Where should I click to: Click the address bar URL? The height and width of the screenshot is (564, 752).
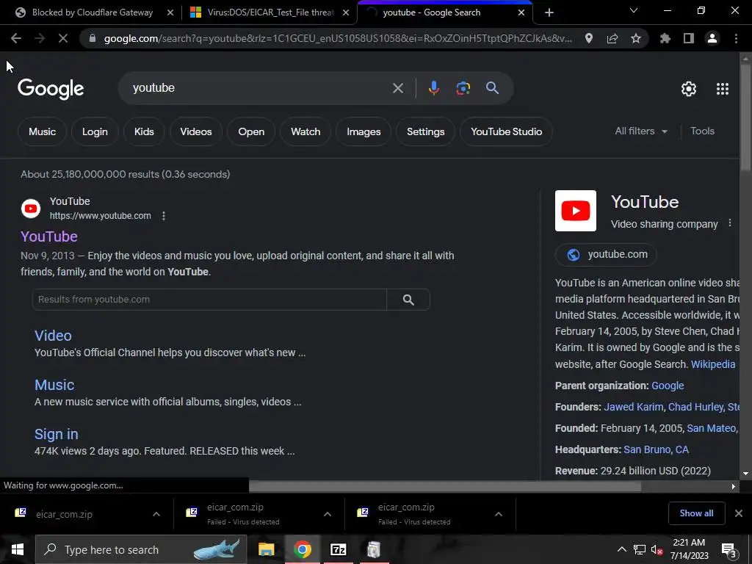[x=338, y=38]
